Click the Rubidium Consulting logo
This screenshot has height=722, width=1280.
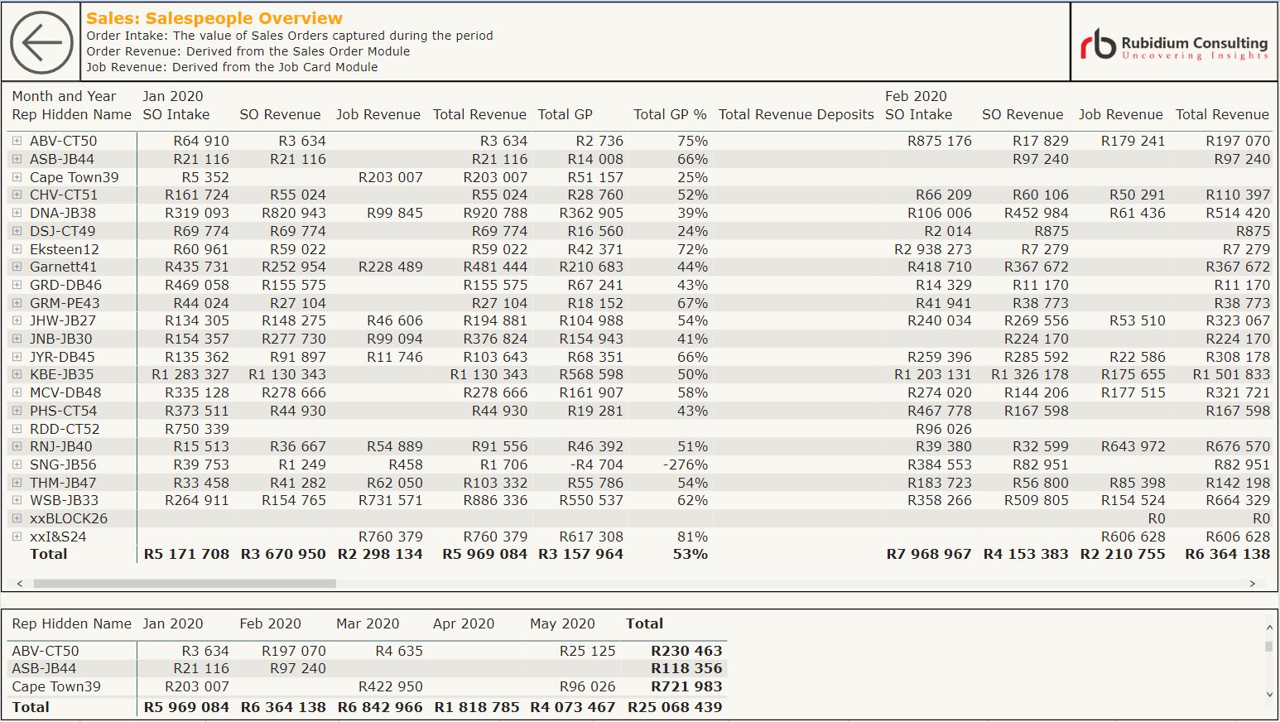coord(1173,44)
